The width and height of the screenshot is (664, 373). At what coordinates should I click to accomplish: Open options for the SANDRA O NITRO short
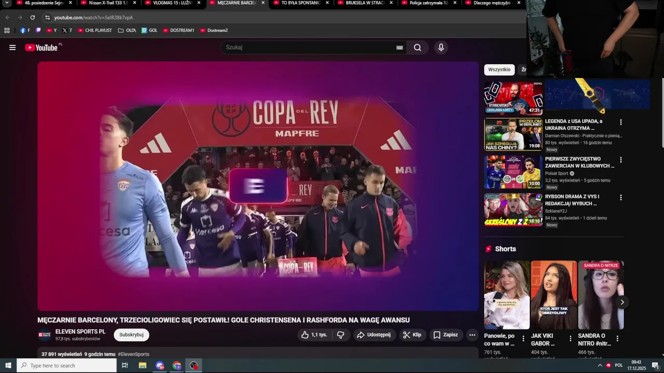pos(617,338)
